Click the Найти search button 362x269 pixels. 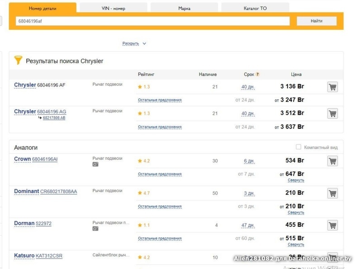(316, 21)
